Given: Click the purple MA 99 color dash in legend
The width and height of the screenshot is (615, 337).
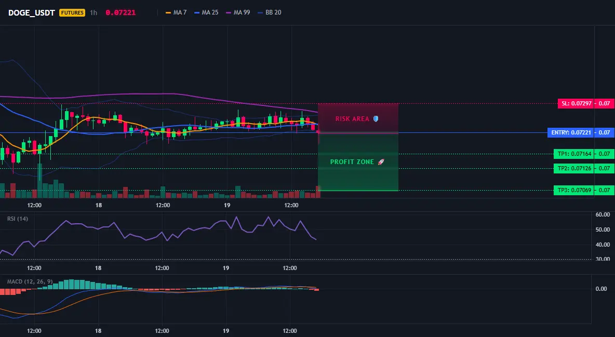Looking at the screenshot, I should [x=229, y=12].
